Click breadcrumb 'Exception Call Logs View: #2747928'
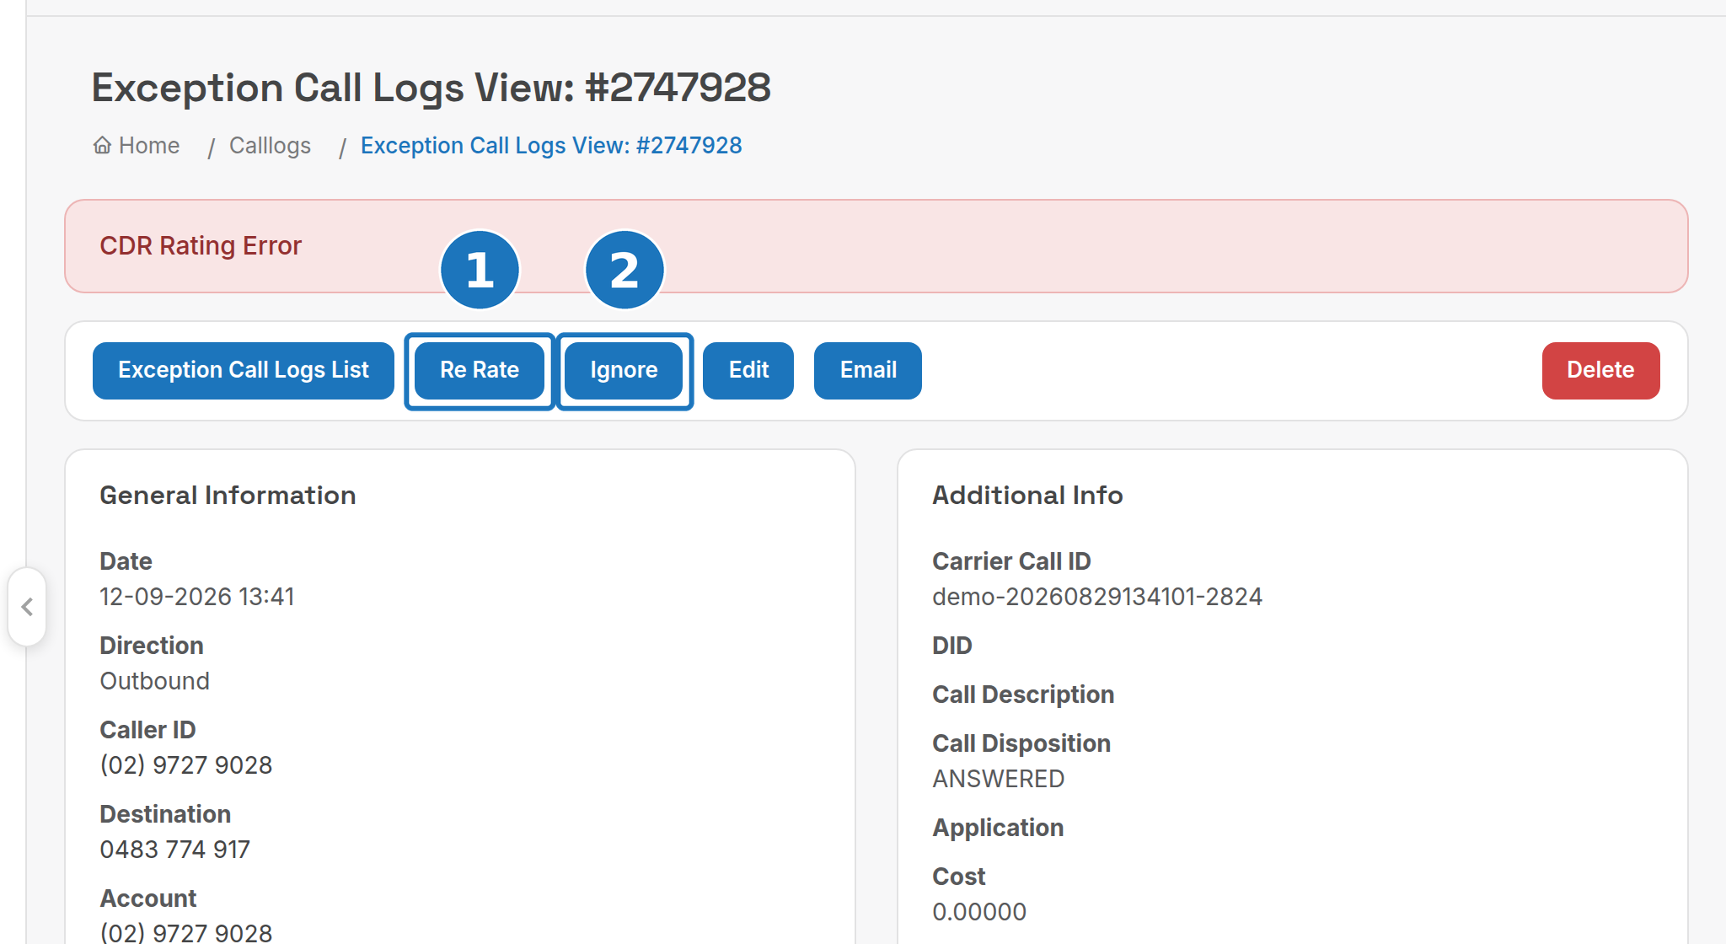 pos(551,146)
